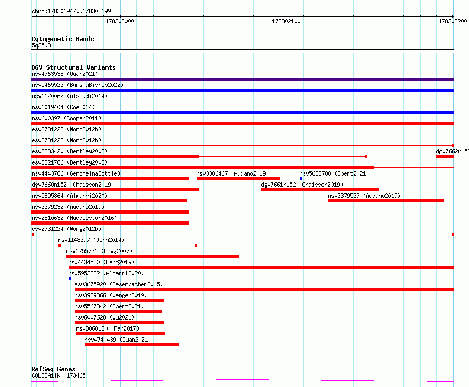The width and height of the screenshot is (469, 387).
Task: Click the red bar under dgv7662n152
Action: click(x=445, y=157)
